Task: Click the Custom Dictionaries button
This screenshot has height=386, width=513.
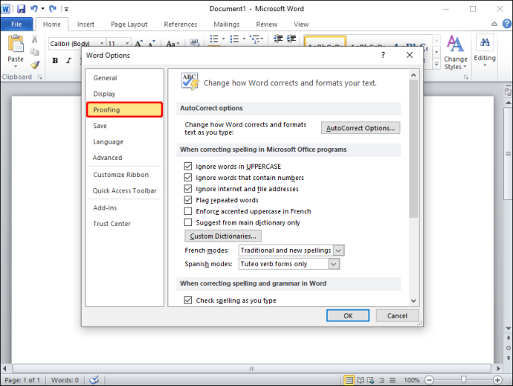Action: (223, 236)
